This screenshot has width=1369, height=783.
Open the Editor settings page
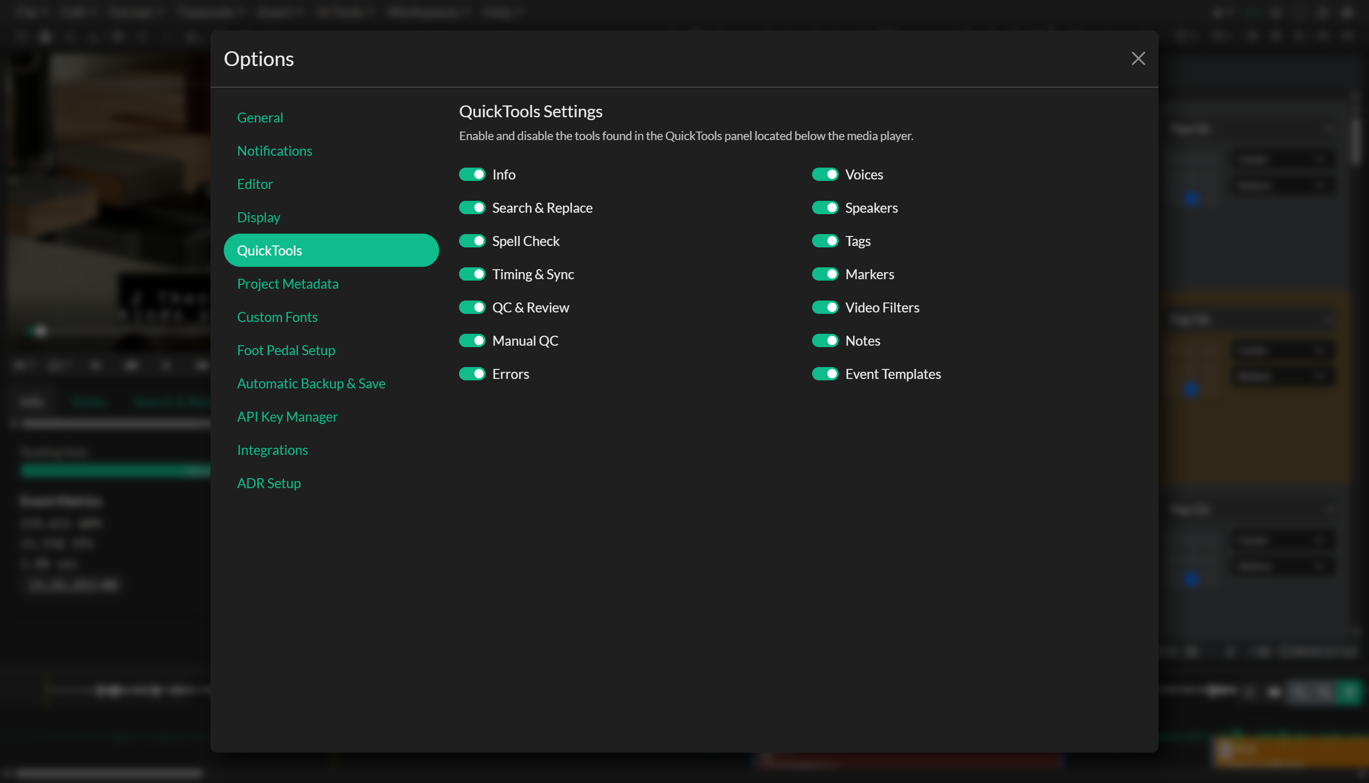pyautogui.click(x=255, y=183)
